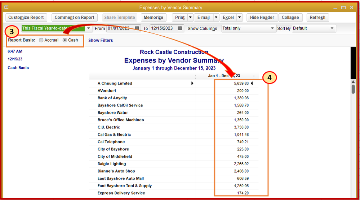The image size is (360, 200).
Task: Click the 475.00 amount
Action: click(243, 157)
